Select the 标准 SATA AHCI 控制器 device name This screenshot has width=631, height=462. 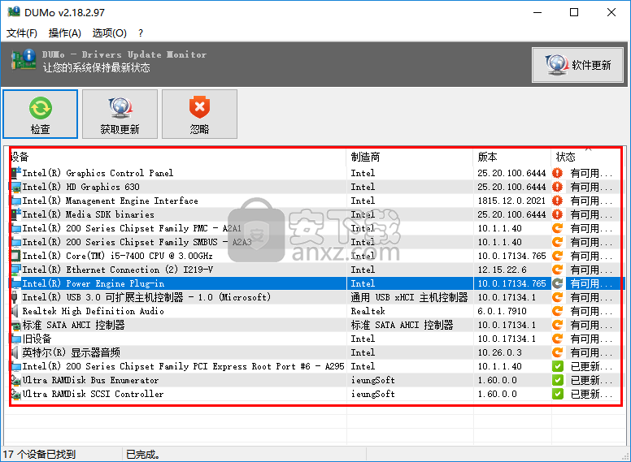click(x=73, y=325)
